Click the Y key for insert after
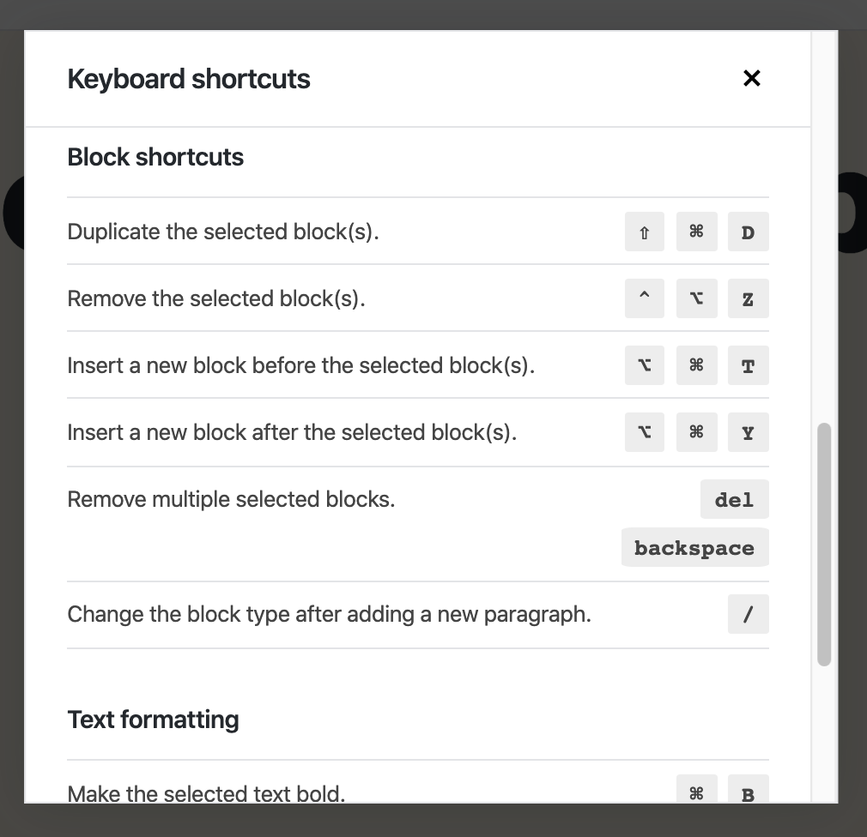Image resolution: width=867 pixels, height=837 pixels. coord(749,432)
